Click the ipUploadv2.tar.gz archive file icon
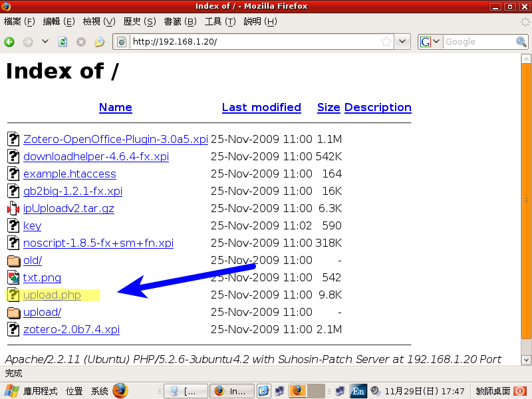The image size is (532, 399). point(13,208)
